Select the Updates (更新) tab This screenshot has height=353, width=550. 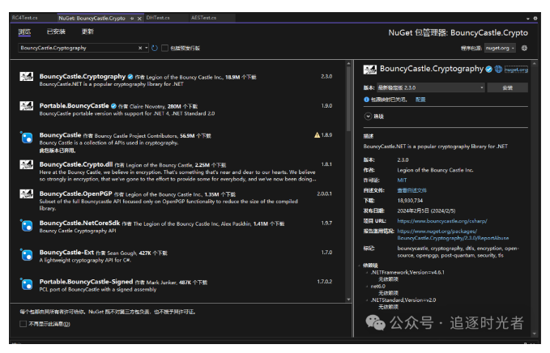tap(87, 32)
